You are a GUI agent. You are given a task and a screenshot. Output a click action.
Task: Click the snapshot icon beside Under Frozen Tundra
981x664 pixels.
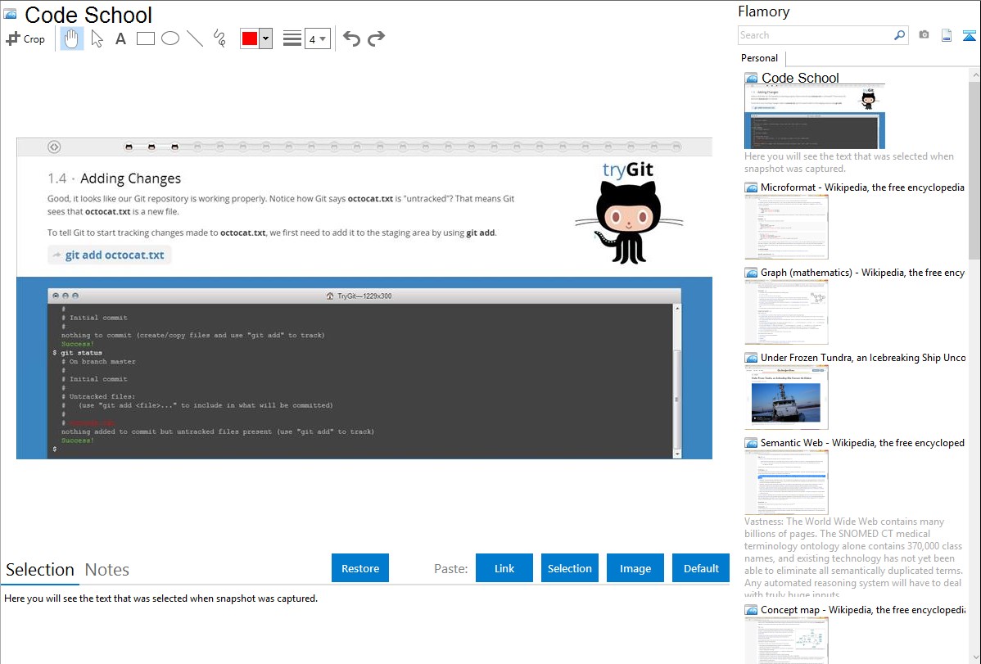coord(751,358)
